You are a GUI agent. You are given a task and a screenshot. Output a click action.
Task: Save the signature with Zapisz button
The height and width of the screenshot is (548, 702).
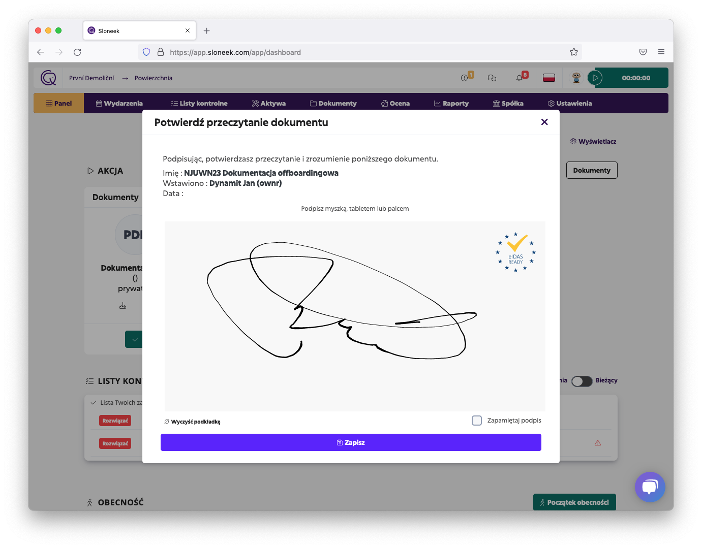(x=351, y=442)
